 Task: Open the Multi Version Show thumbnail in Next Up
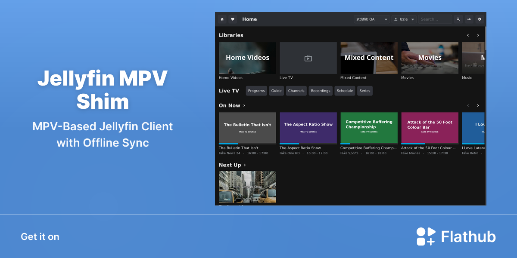(x=247, y=187)
